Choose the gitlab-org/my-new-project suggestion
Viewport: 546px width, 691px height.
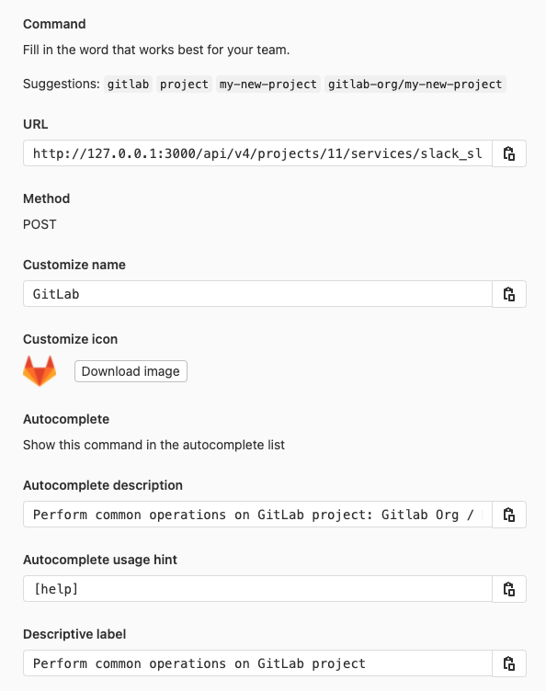pyautogui.click(x=415, y=85)
